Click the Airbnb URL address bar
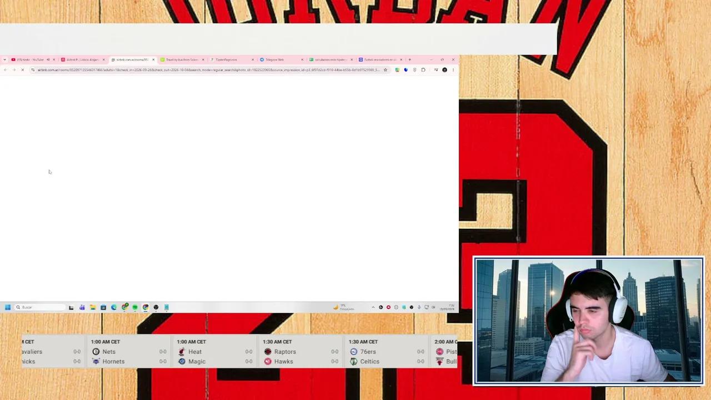The width and height of the screenshot is (711, 400). tap(208, 70)
